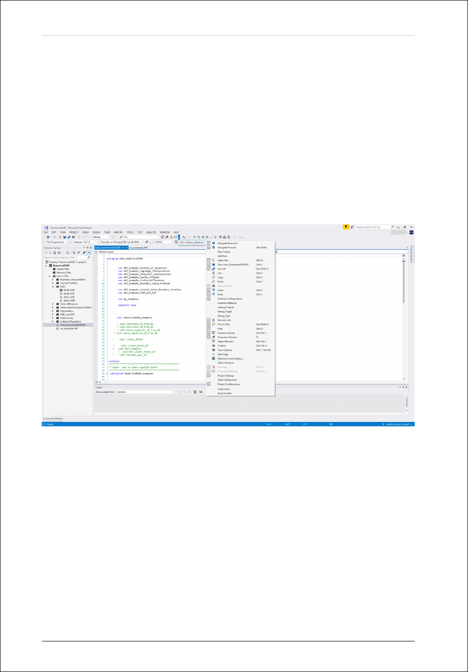Click the yellow notification flag icon
This screenshot has height=672, width=468.
pyautogui.click(x=346, y=227)
